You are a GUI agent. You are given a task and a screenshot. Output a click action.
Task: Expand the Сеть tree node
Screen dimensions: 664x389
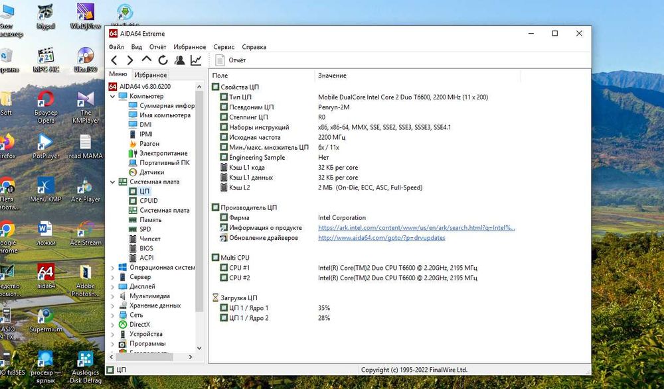tap(113, 315)
